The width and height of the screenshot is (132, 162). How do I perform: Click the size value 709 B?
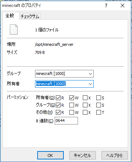click(40, 52)
